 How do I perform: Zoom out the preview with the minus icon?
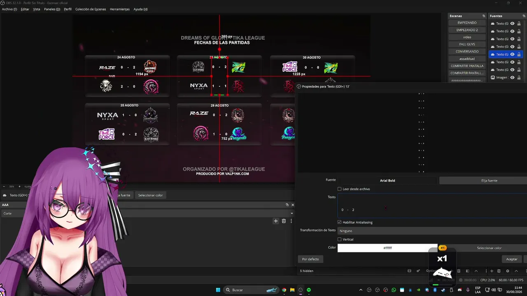pos(4,187)
